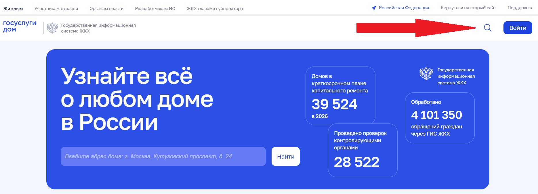538x194 pixels.
Task: Click the Домов в краткосрочном плане card
Action: (x=340, y=96)
